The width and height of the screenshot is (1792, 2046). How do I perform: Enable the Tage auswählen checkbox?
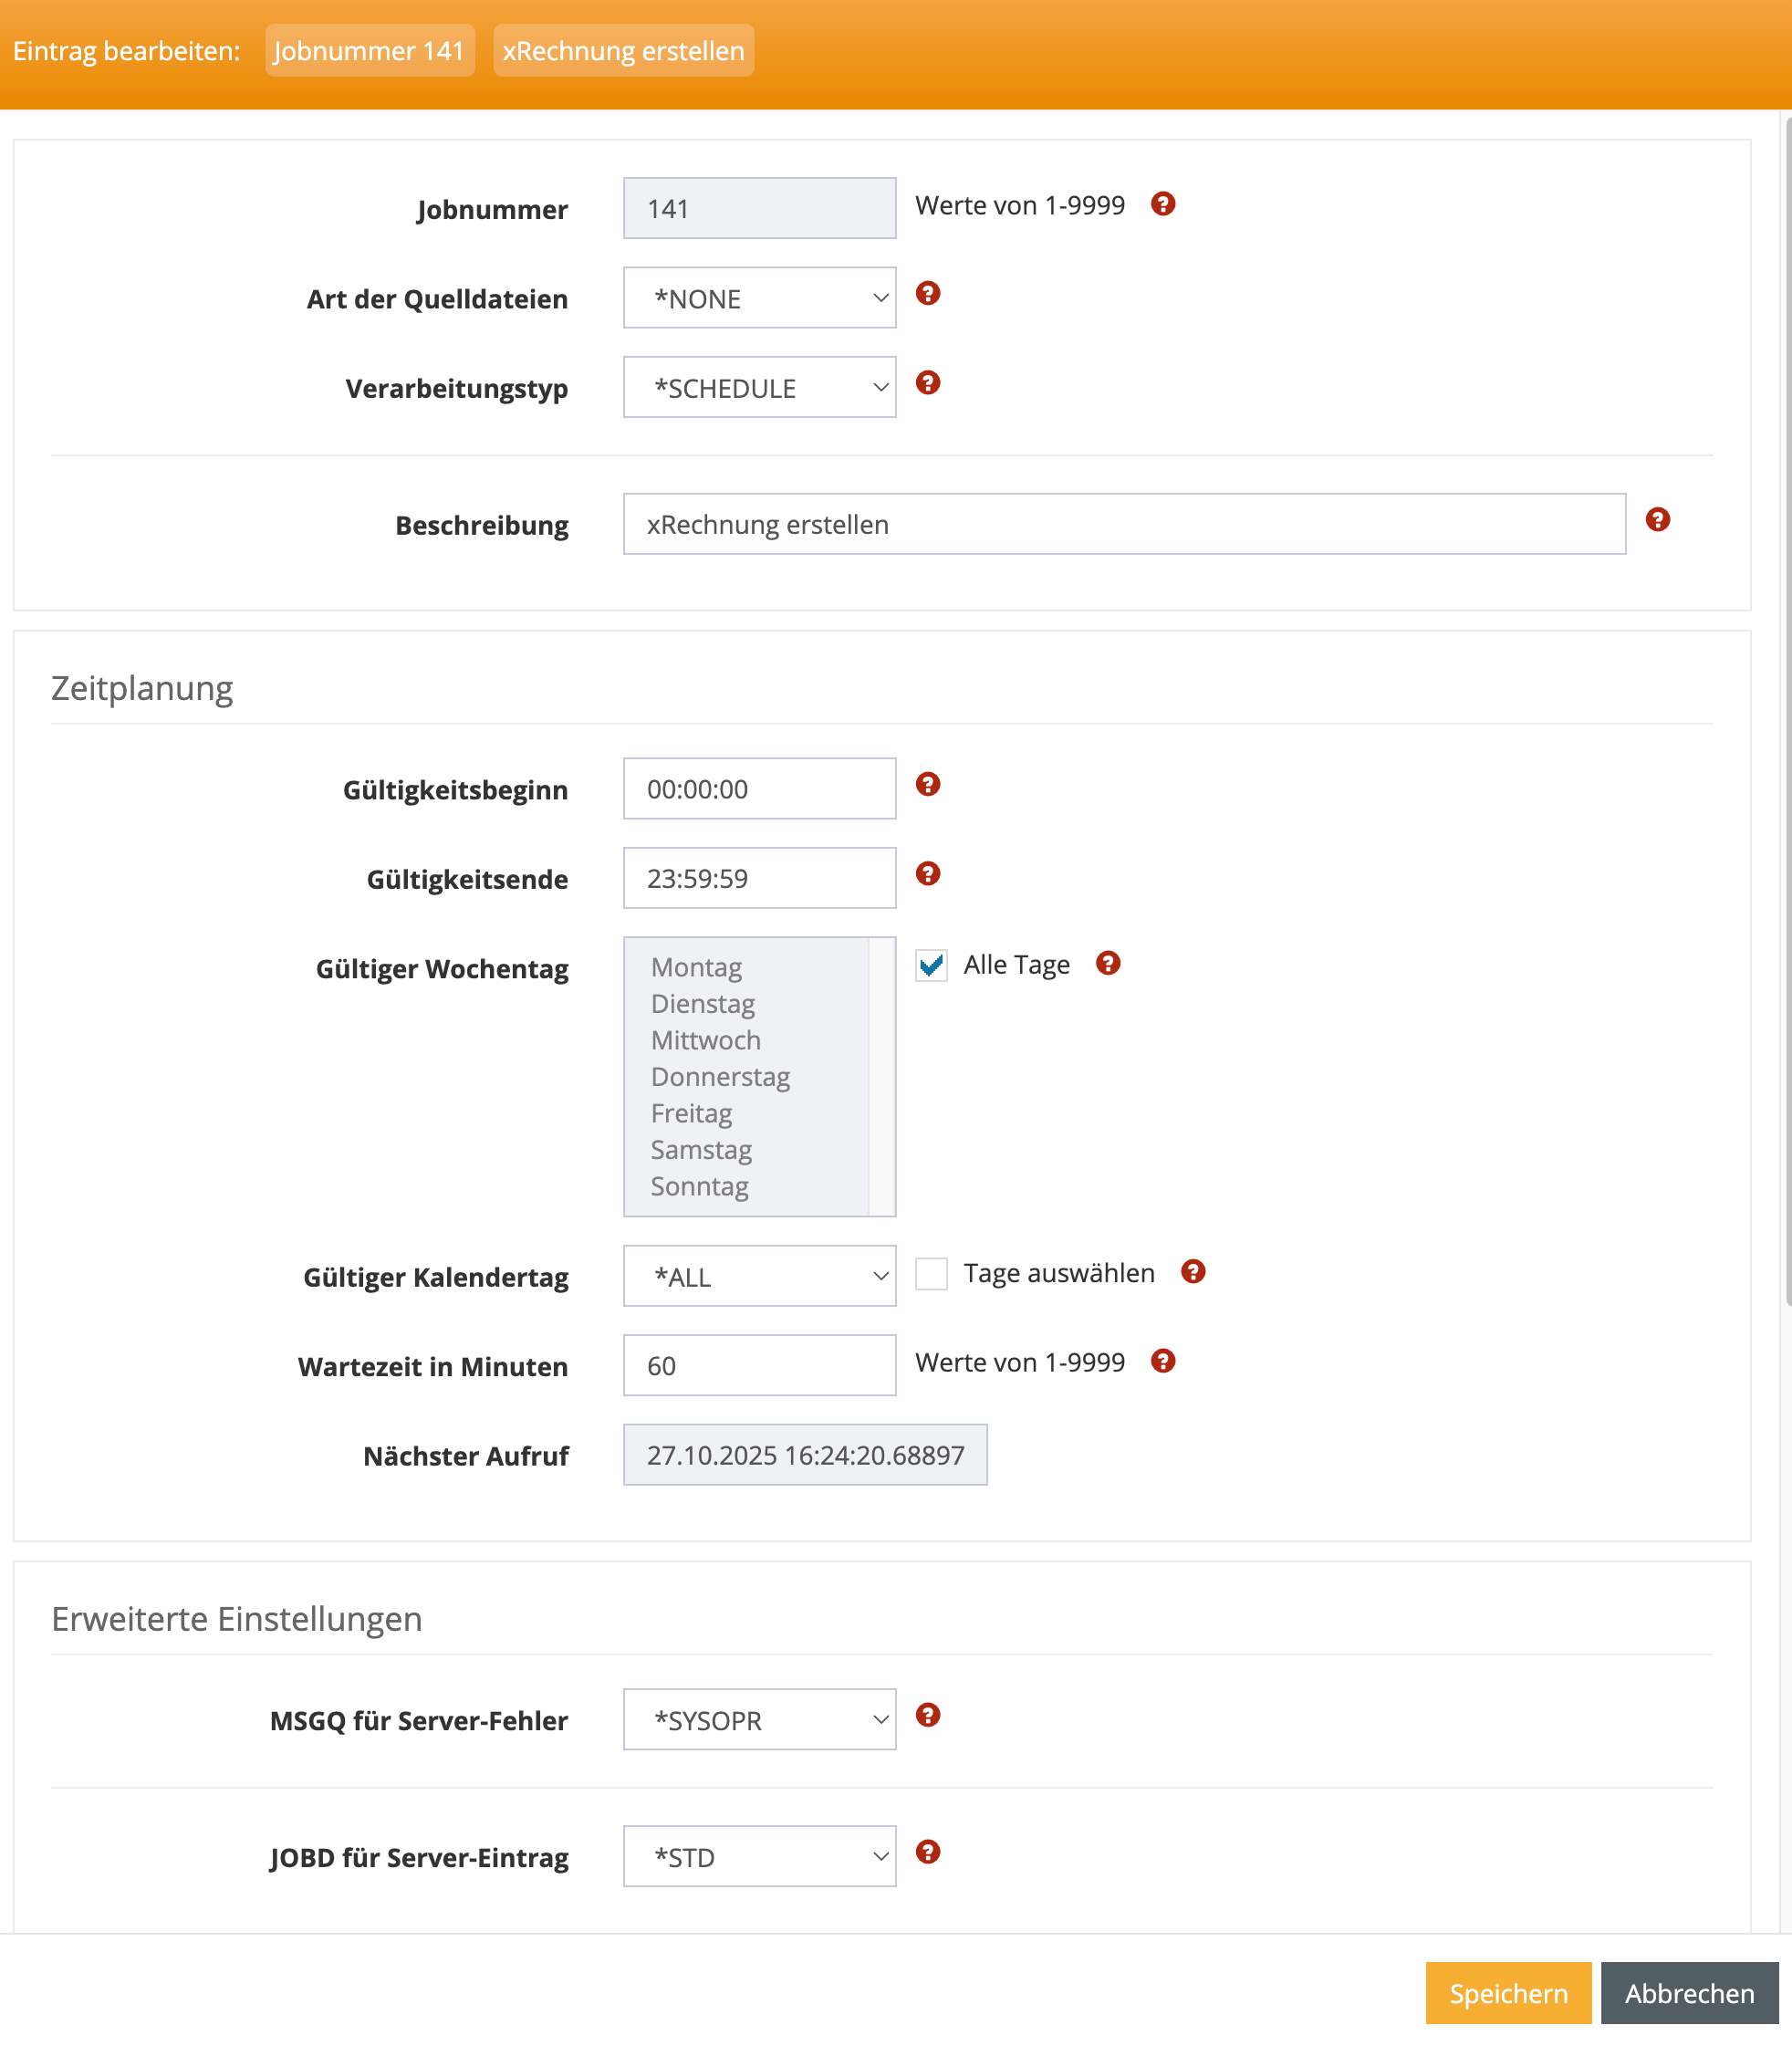pyautogui.click(x=931, y=1273)
